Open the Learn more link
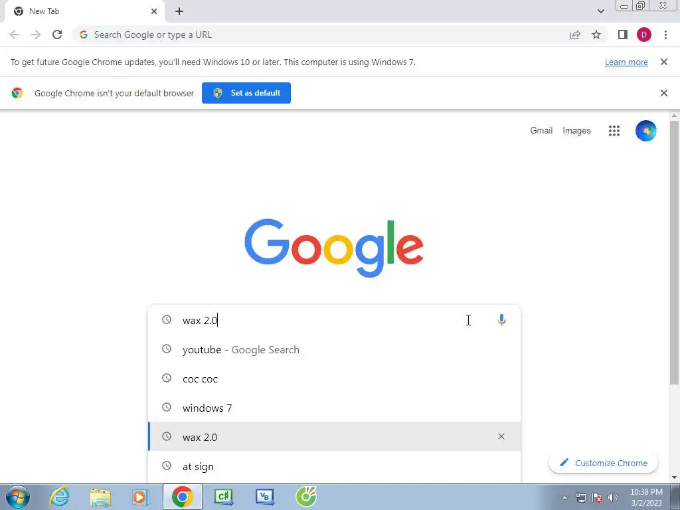The height and width of the screenshot is (510, 680). [x=626, y=62]
